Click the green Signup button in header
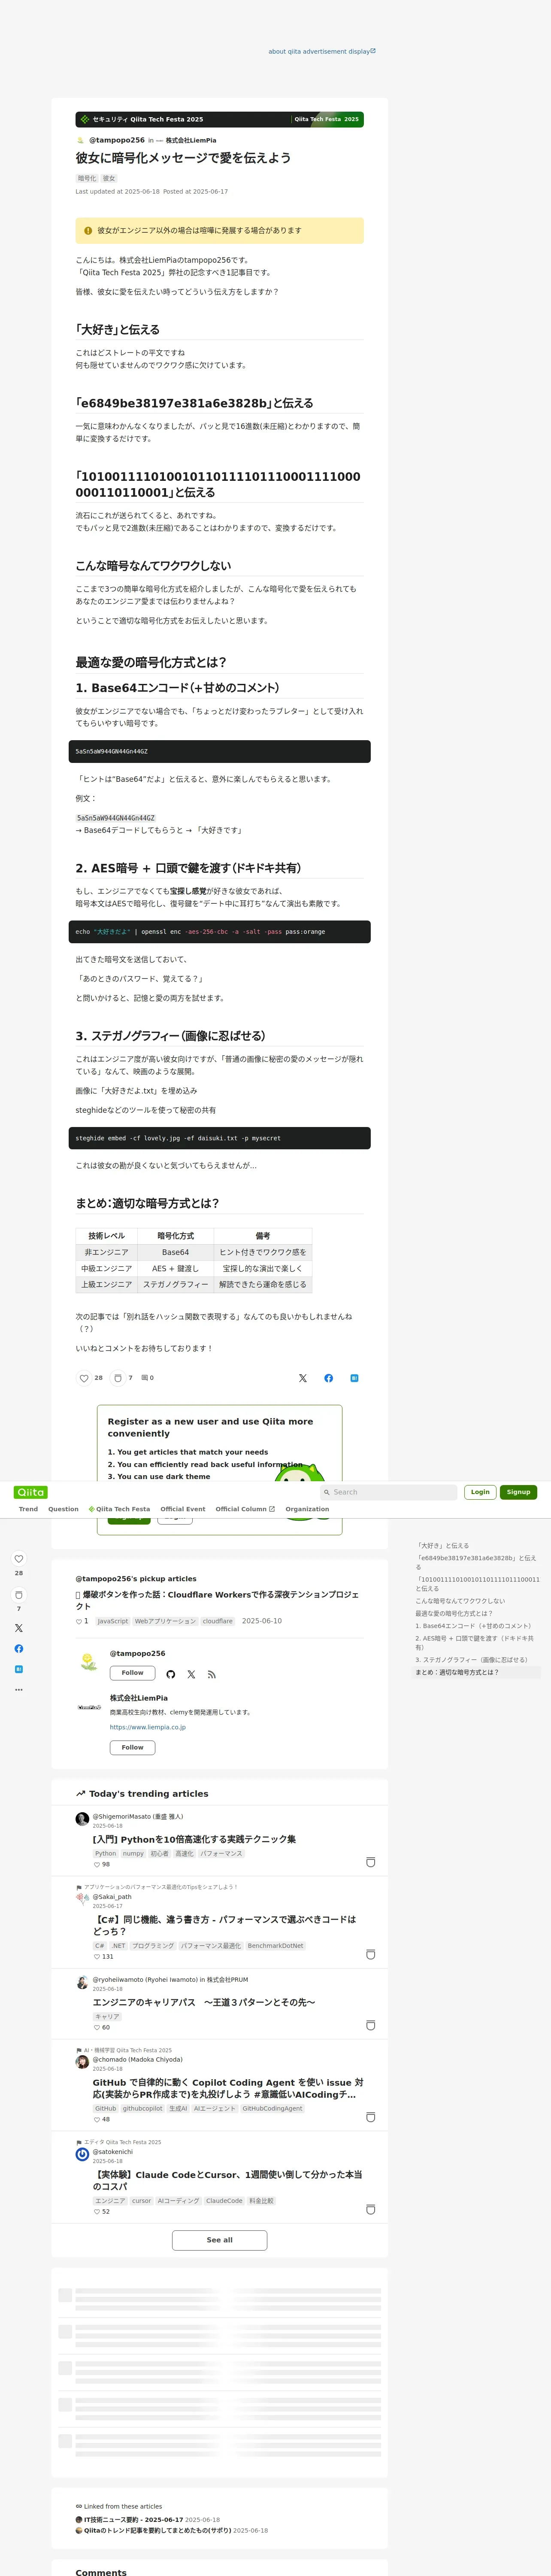Screen dimensions: 551x2576 518,1492
